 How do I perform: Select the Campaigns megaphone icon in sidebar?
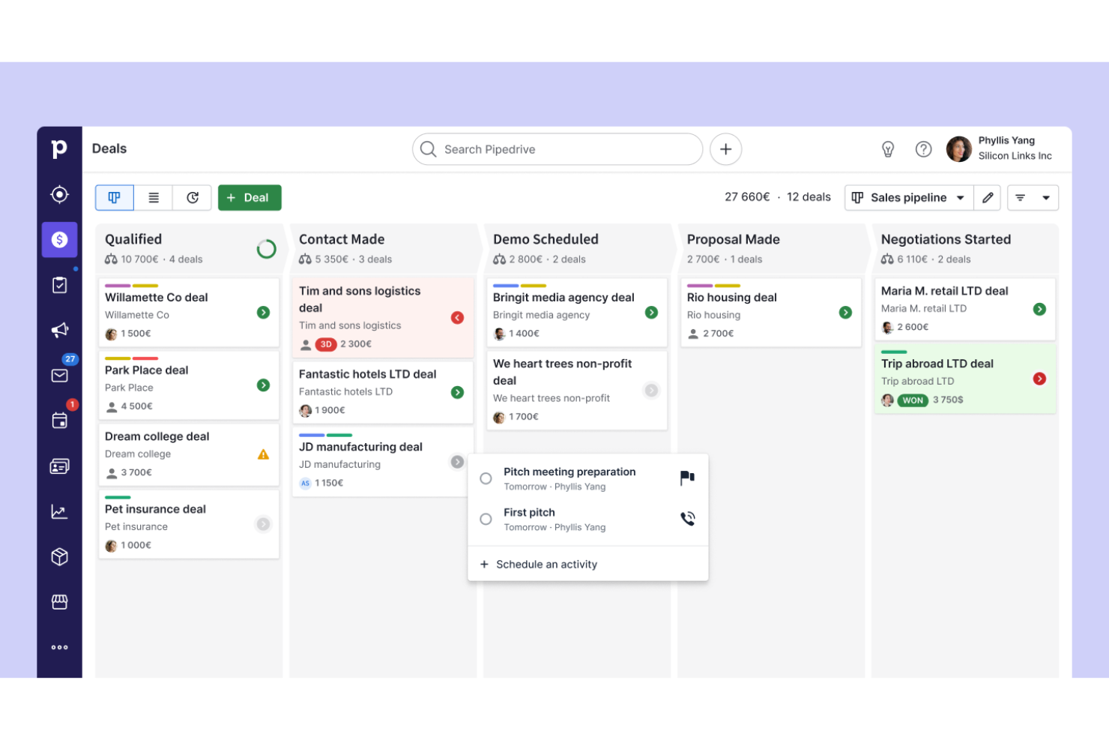(x=59, y=330)
